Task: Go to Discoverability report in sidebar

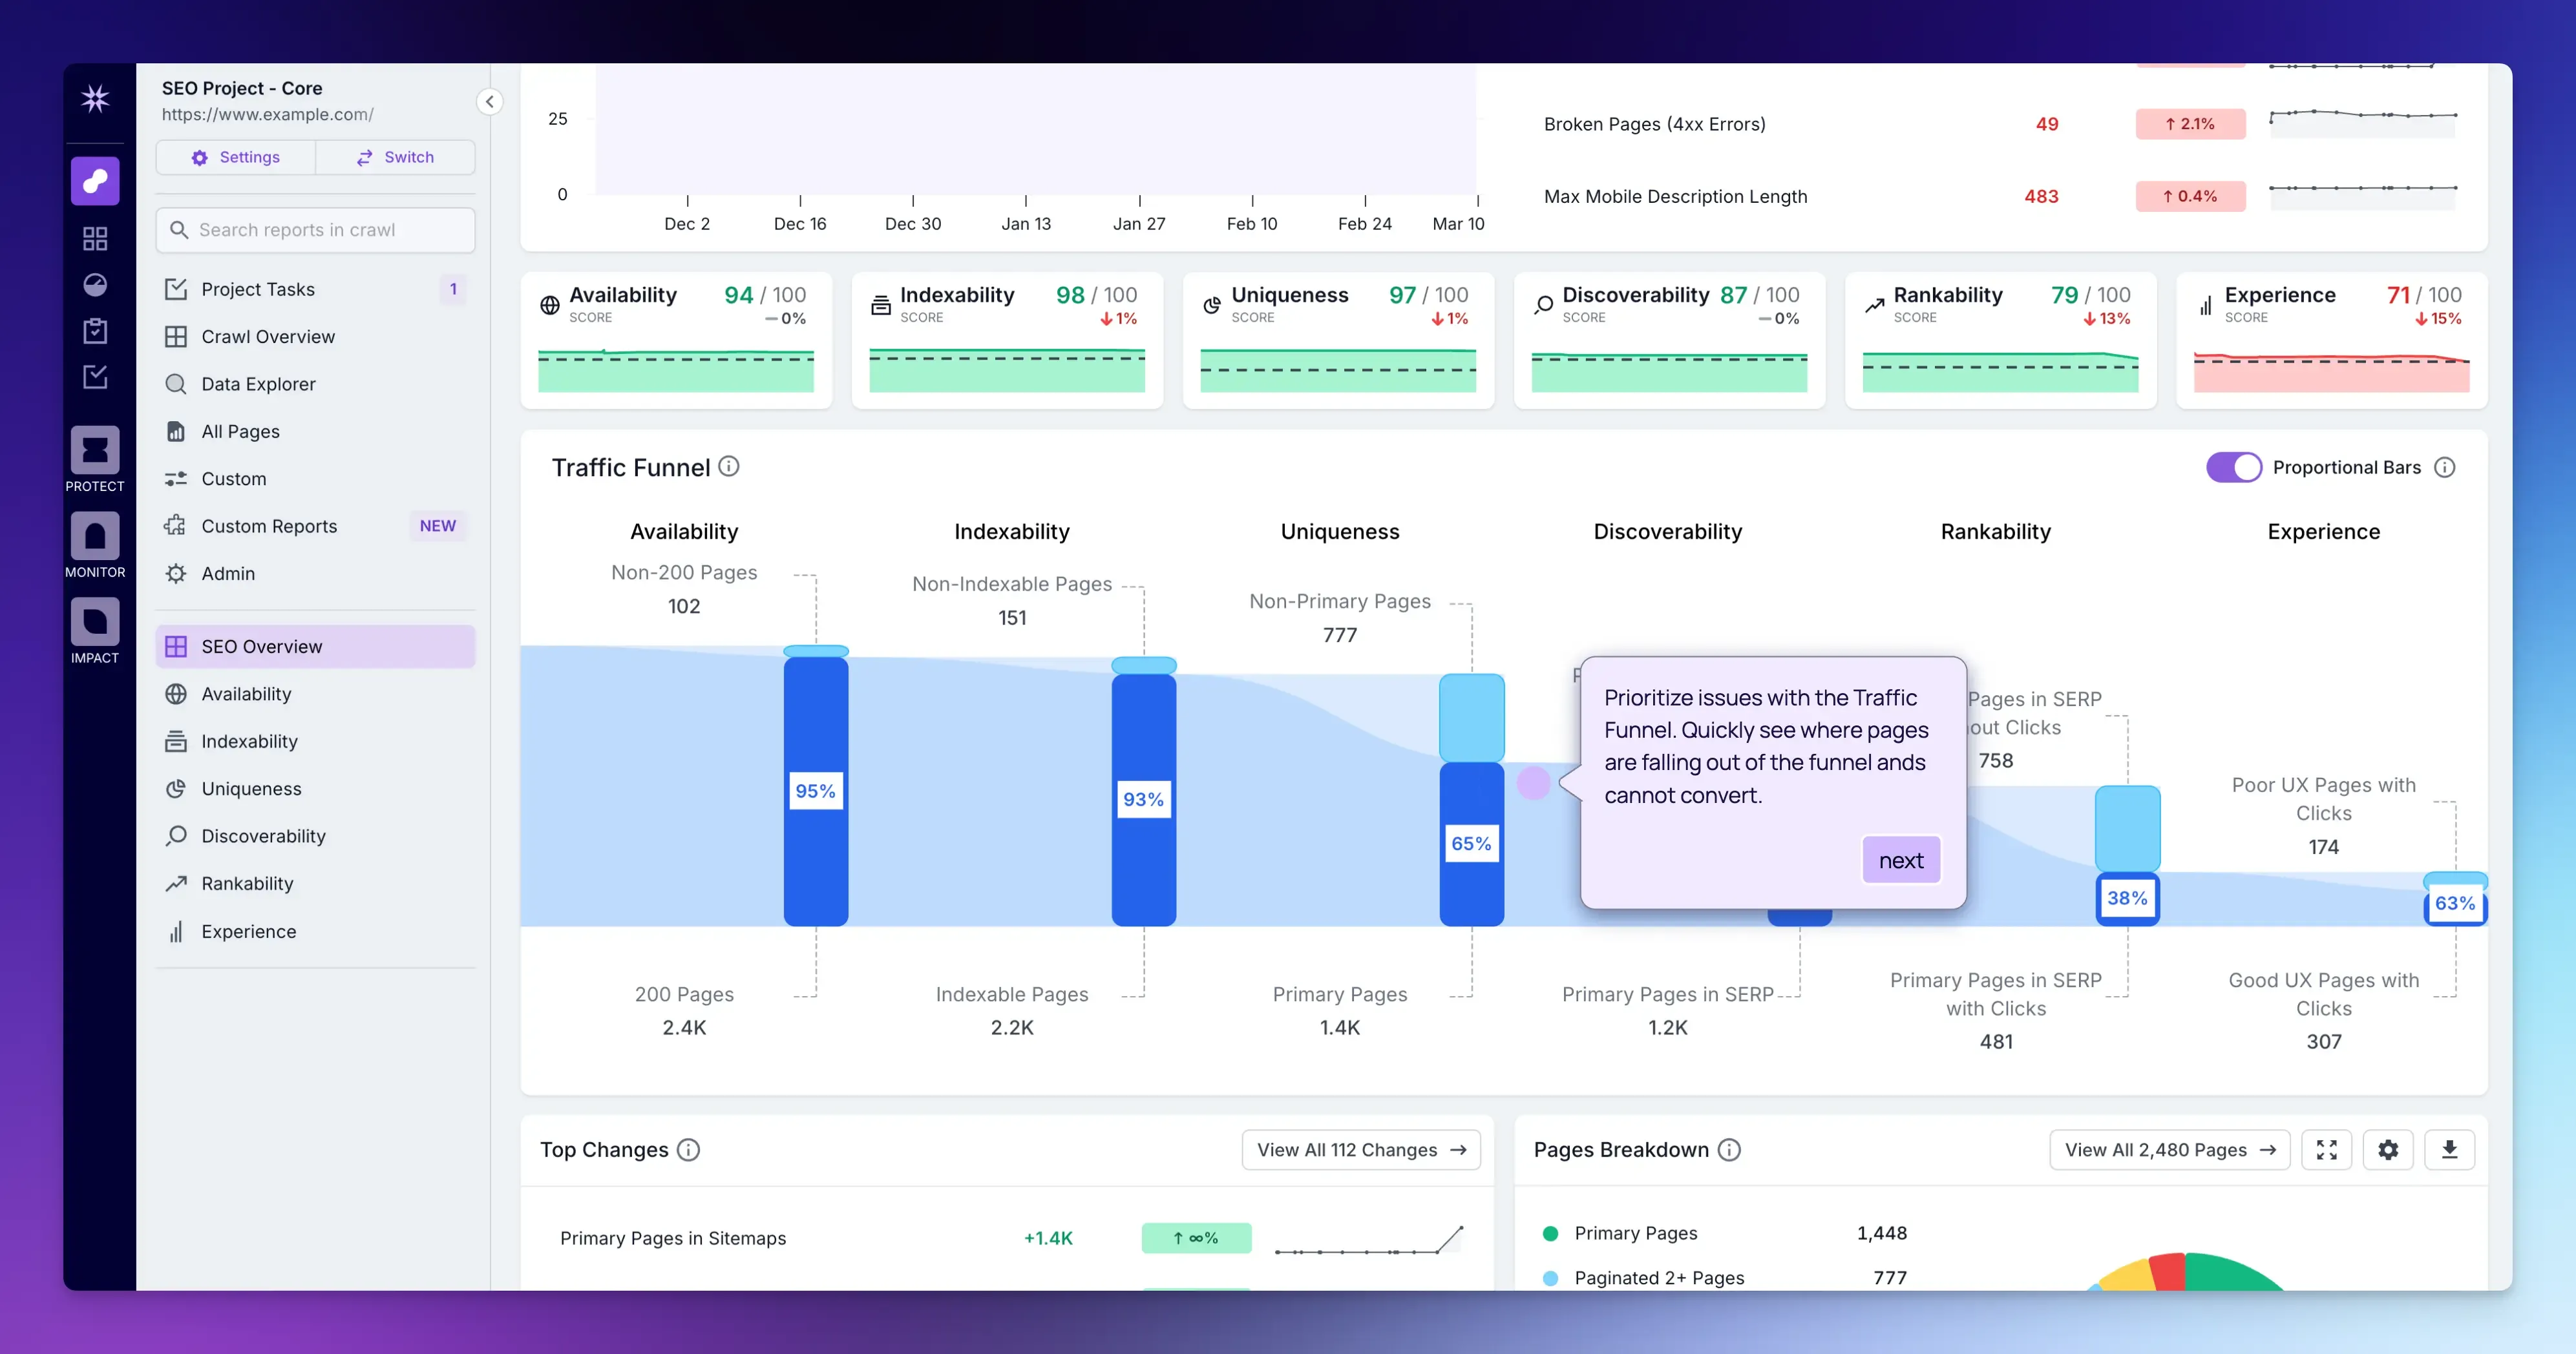Action: click(263, 837)
